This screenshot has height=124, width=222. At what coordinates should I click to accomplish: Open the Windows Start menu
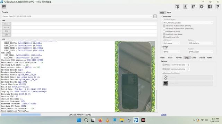point(79,120)
